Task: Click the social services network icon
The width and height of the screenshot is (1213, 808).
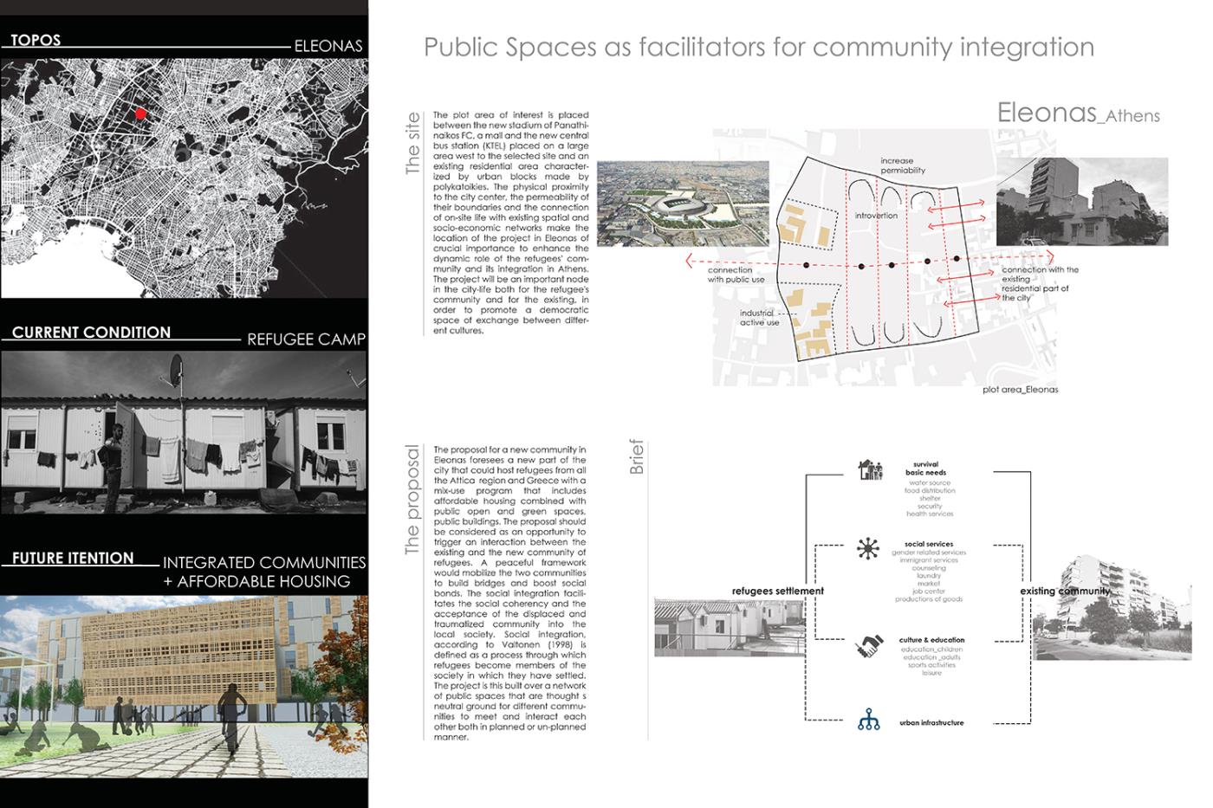Action: pyautogui.click(x=866, y=548)
